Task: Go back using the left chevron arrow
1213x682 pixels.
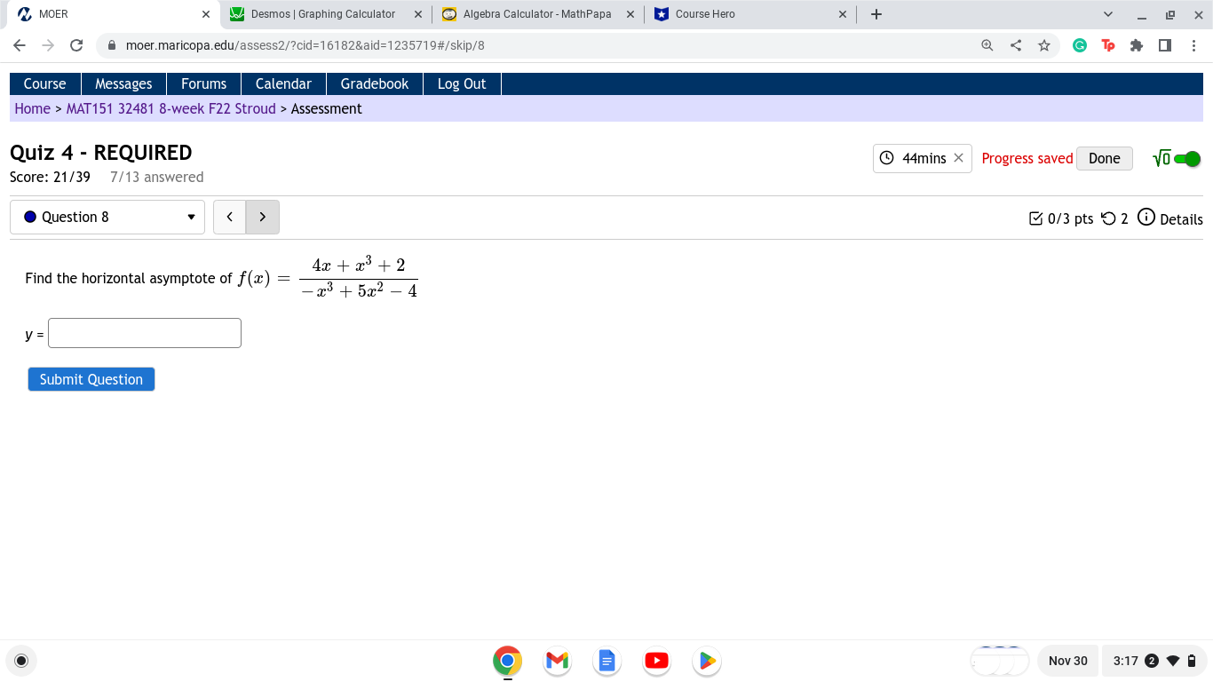Action: 229,217
